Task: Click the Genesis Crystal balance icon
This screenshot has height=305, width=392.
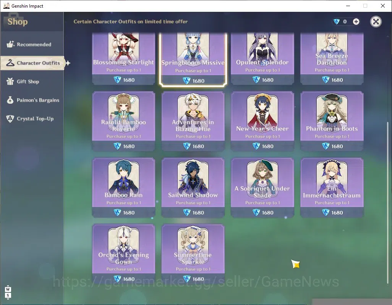Action: point(337,22)
